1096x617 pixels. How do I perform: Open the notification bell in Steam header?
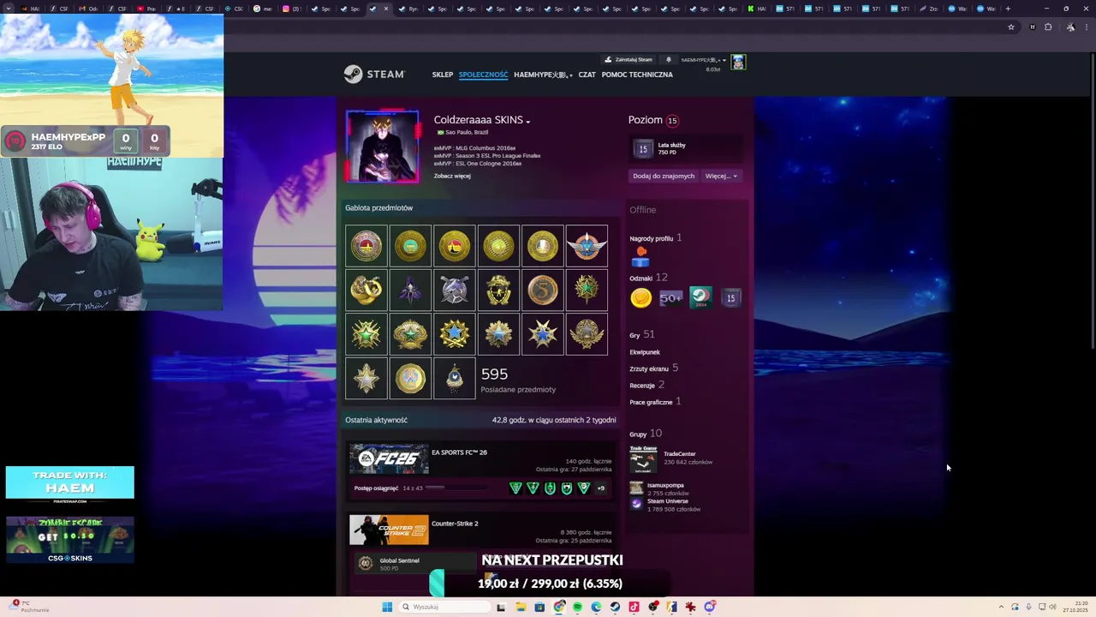(x=669, y=60)
